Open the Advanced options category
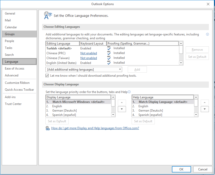Viewport: 215px width, 175px height. pyautogui.click(x=19, y=75)
